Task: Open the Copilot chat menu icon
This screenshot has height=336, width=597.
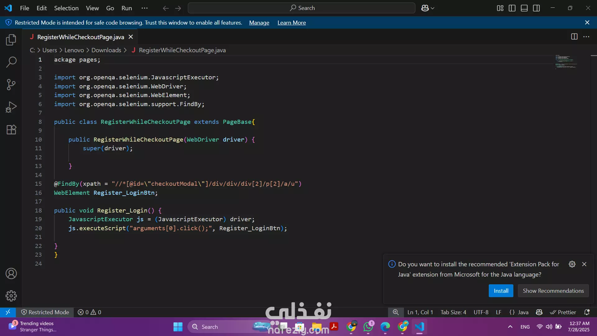Action: (x=428, y=8)
